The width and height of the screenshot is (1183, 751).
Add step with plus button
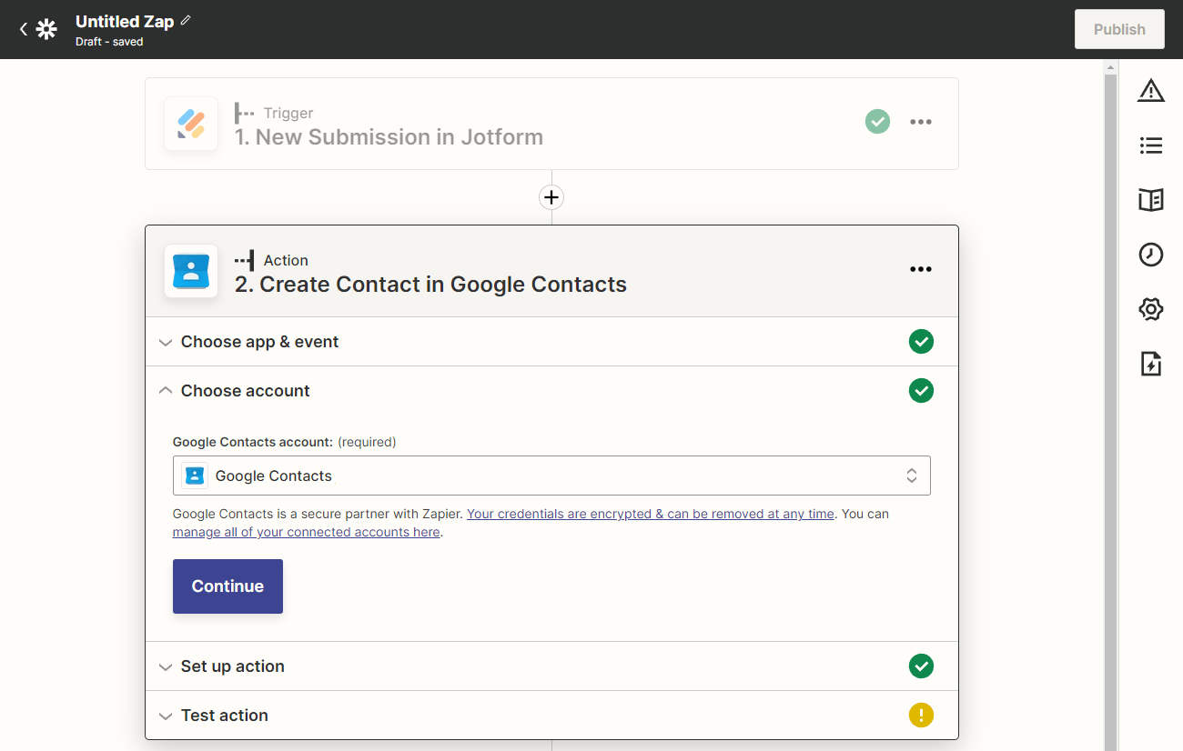tap(551, 197)
